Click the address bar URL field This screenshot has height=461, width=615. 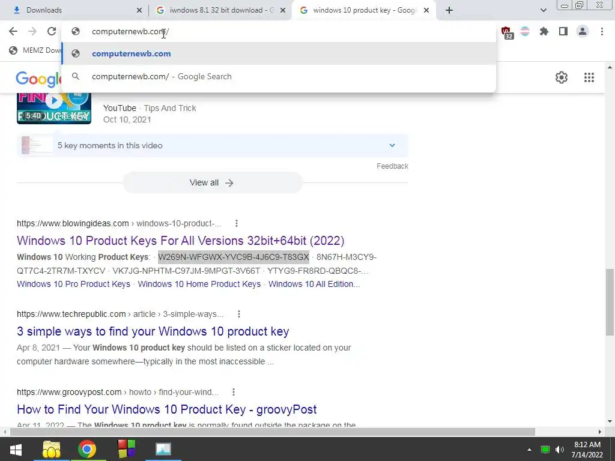tap(279, 31)
